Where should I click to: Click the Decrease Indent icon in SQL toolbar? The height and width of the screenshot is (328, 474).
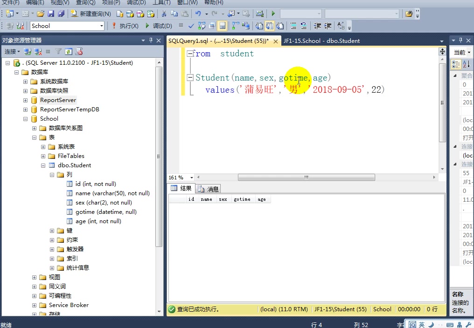316,25
